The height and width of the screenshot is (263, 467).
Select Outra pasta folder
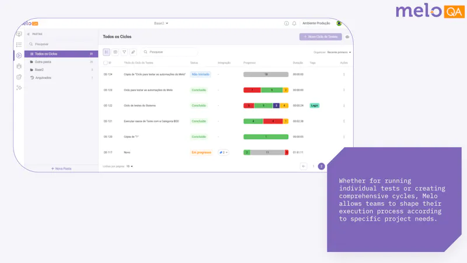pyautogui.click(x=61, y=62)
